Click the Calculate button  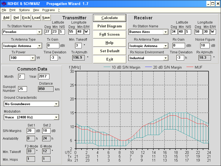tap(109, 18)
